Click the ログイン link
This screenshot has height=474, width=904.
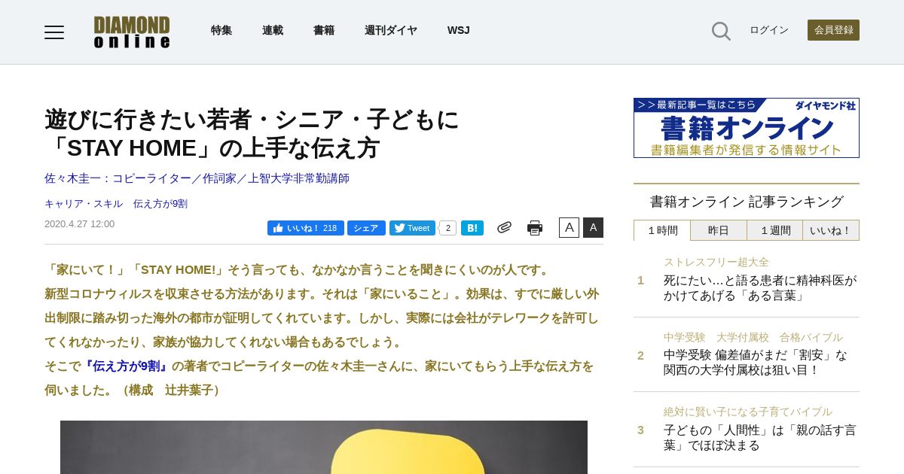[x=769, y=30]
